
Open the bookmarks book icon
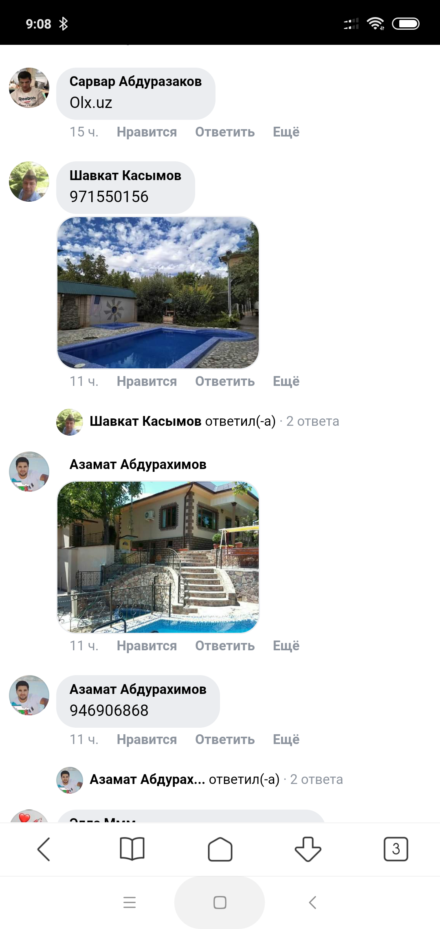[x=132, y=849]
